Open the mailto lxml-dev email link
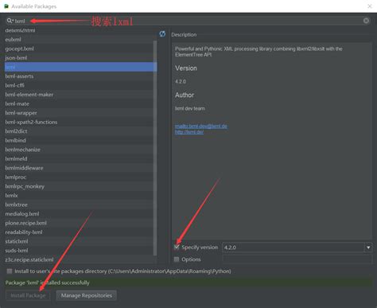The image size is (377, 308). click(201, 126)
